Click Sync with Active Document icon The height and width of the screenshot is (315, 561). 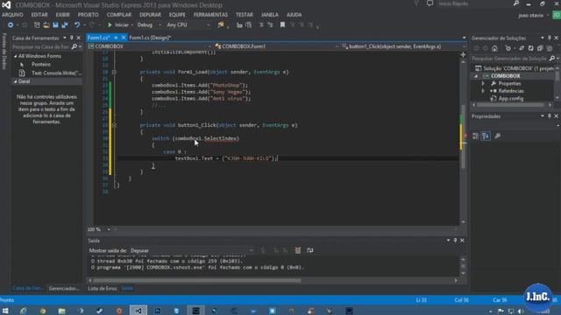[522, 48]
